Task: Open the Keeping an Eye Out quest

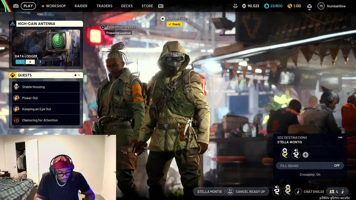Action: click(46, 109)
